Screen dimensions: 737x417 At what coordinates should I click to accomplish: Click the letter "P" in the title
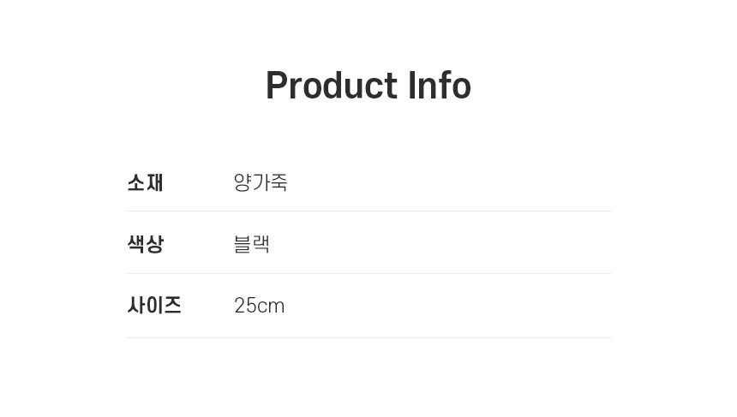coord(276,86)
